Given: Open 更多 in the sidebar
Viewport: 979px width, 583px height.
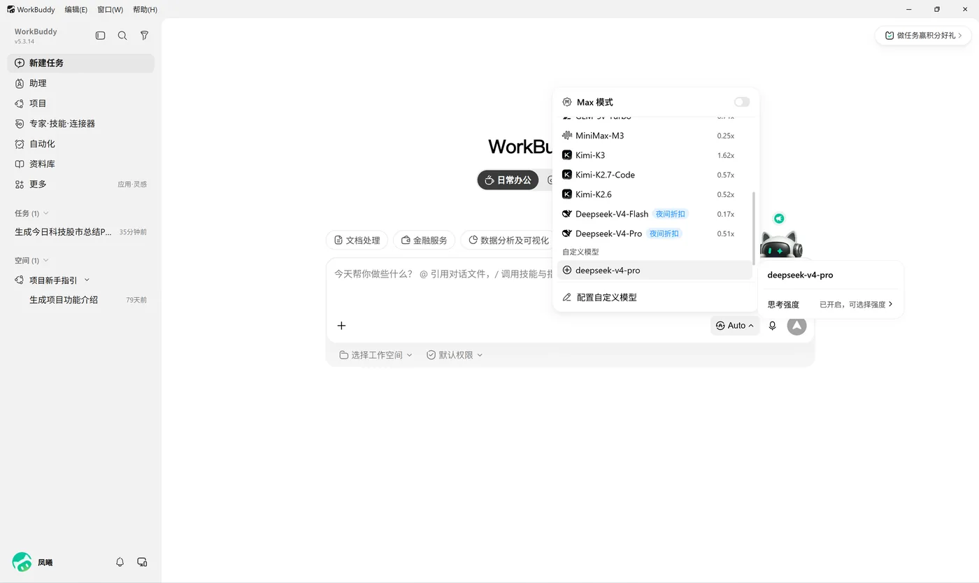Looking at the screenshot, I should pos(80,185).
